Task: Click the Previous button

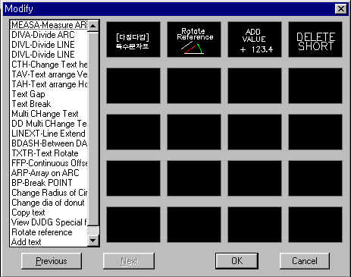Action: click(x=52, y=261)
